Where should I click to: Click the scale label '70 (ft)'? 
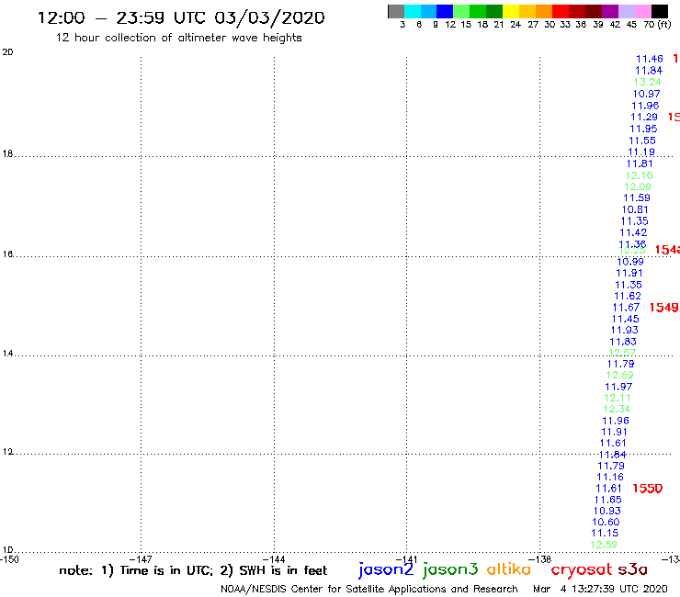tap(657, 25)
